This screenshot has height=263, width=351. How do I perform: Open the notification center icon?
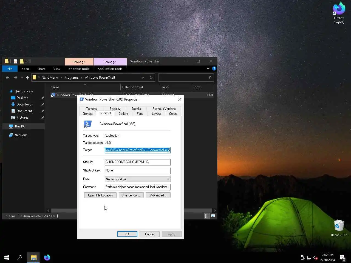click(342, 258)
